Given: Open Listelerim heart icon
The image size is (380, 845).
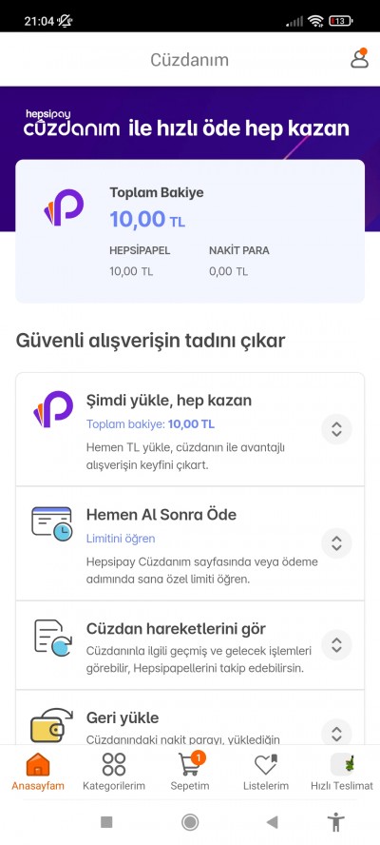Looking at the screenshot, I should tap(266, 764).
